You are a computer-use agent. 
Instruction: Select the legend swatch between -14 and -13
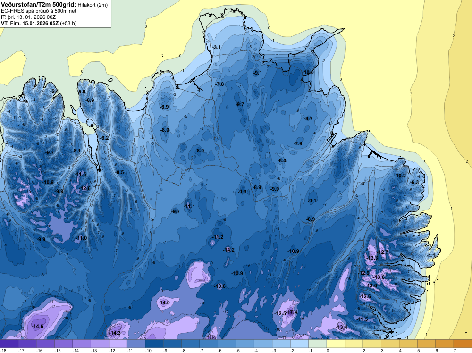[x=82, y=344]
